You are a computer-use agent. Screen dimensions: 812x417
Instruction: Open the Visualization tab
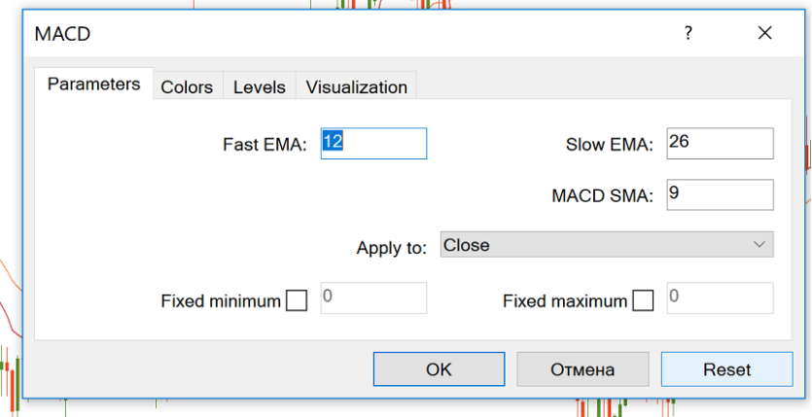(x=357, y=87)
